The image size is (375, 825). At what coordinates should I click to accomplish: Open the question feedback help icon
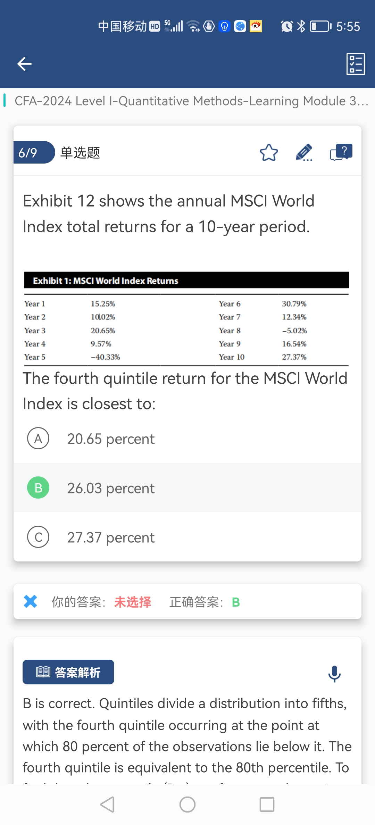(x=341, y=152)
